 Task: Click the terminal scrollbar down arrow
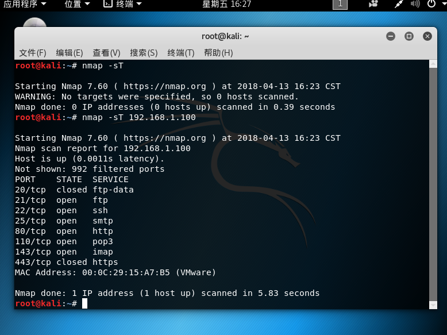433,305
